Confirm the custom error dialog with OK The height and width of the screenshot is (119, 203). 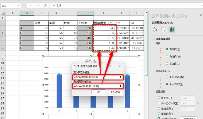(98, 92)
